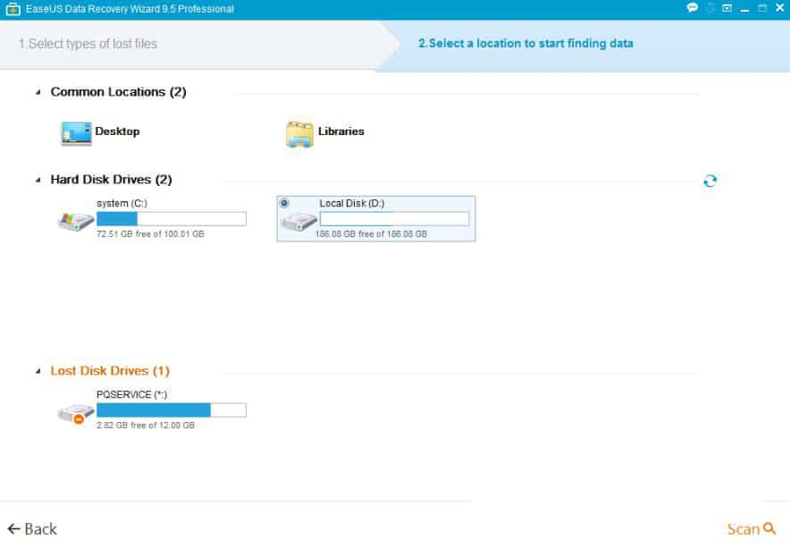Collapse the Lost Disk Drives section
The width and height of the screenshot is (790, 548).
[38, 371]
